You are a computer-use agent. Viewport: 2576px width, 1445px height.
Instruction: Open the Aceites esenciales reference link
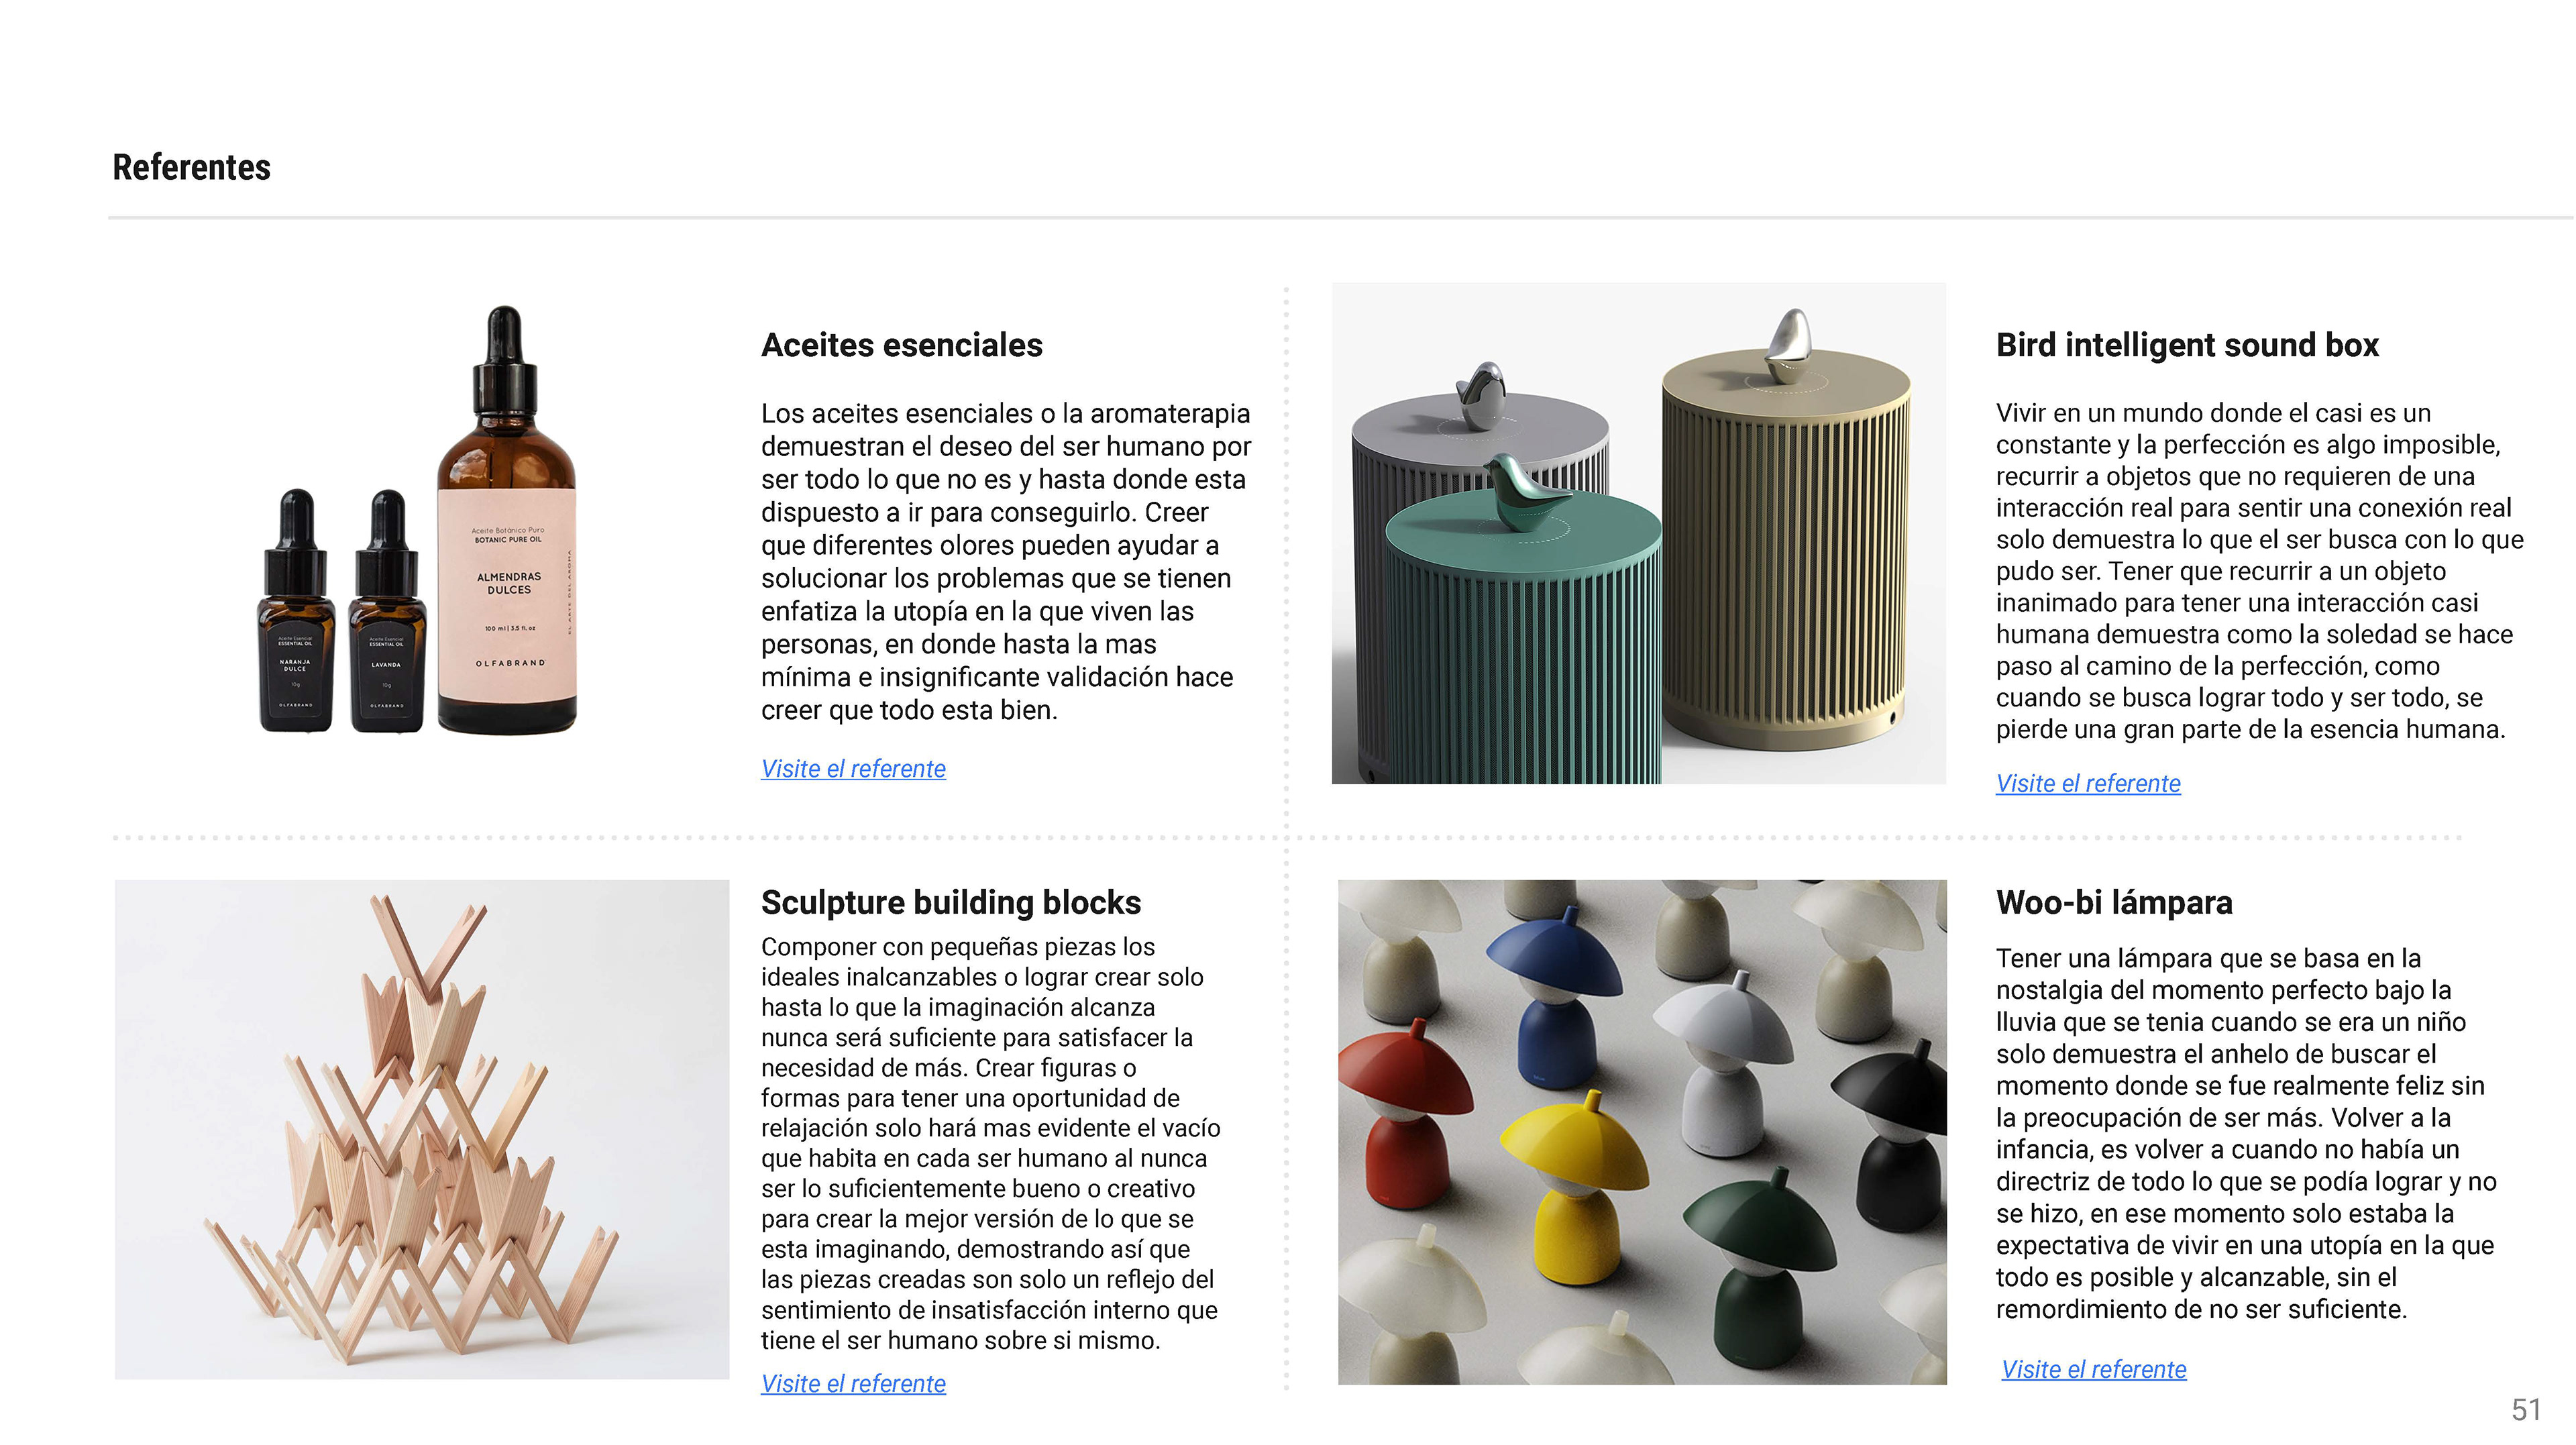tap(853, 768)
